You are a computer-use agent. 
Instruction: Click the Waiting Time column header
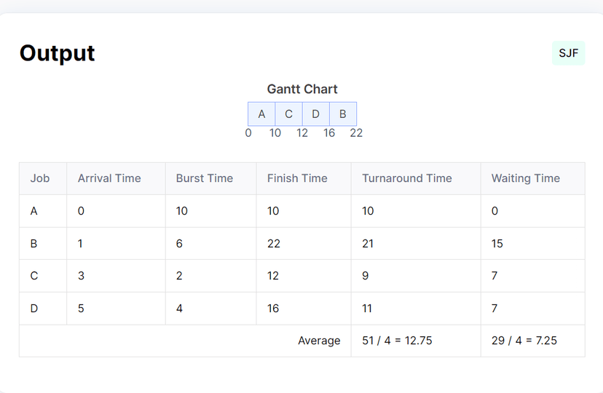coord(526,178)
